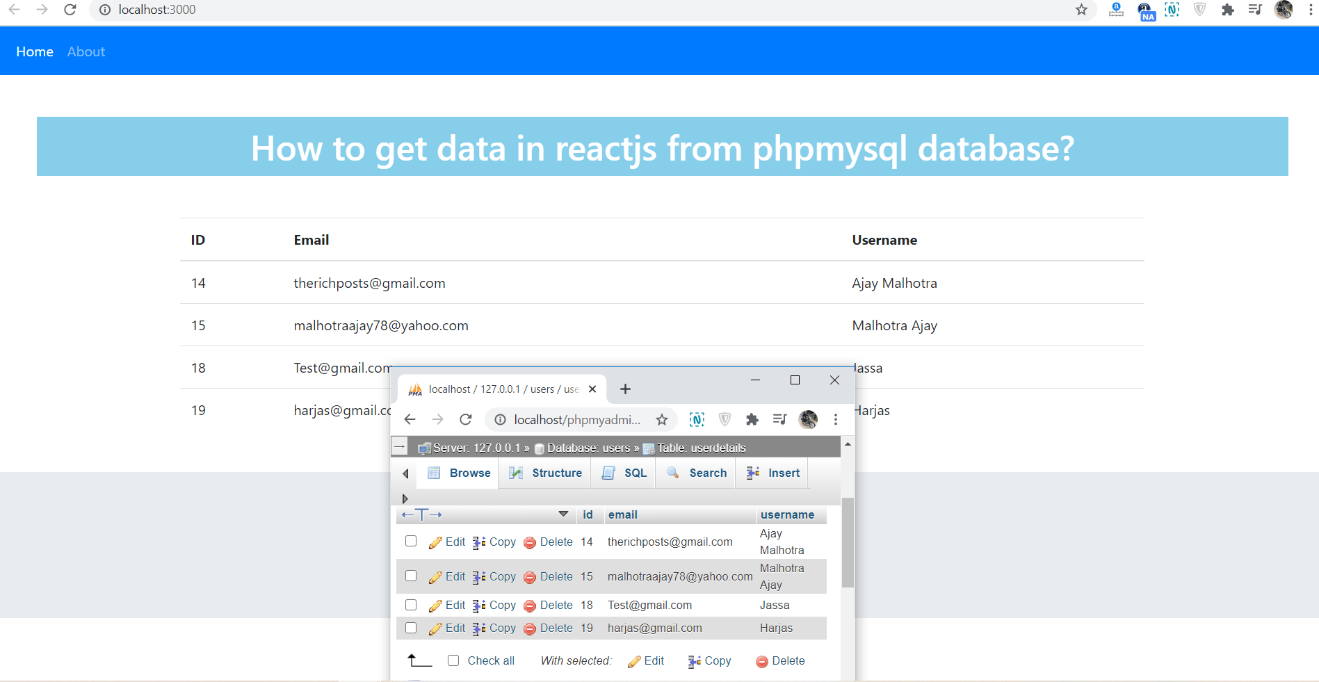The image size is (1319, 682).
Task: Click the bookmark star in the phpMyAdmin address bar
Action: (x=661, y=419)
